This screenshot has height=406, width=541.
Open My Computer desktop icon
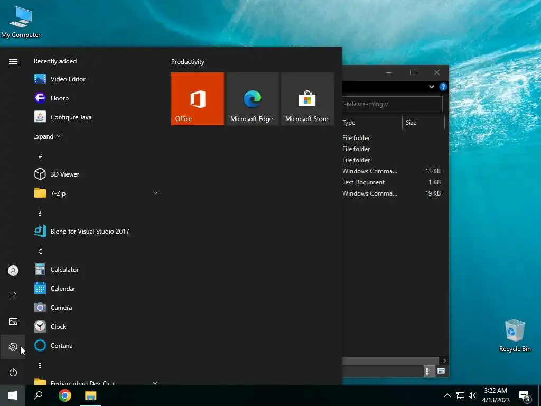[x=21, y=21]
